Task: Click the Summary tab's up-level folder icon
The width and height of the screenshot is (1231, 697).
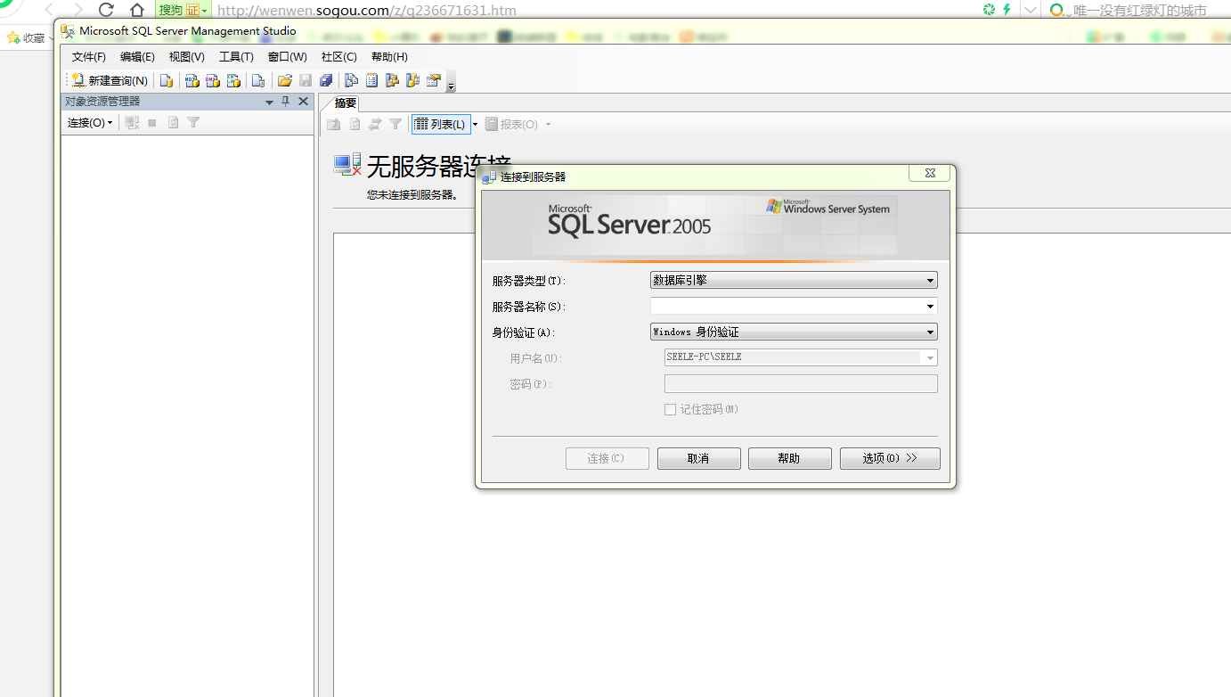Action: pyautogui.click(x=334, y=125)
